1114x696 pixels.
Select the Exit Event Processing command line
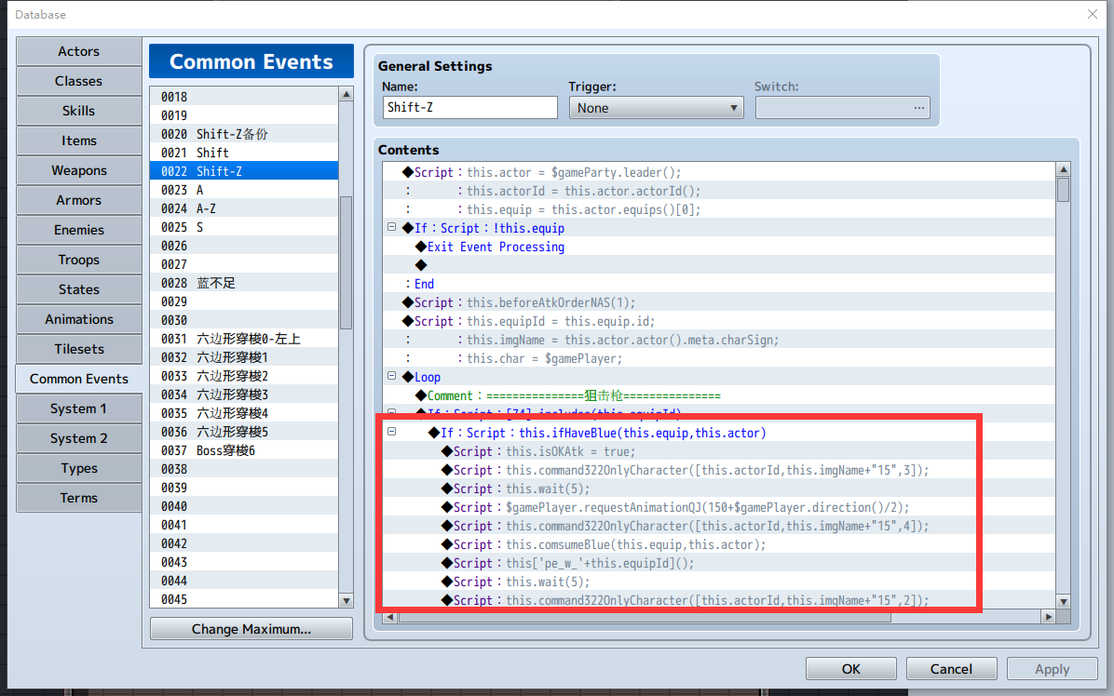tap(719, 247)
